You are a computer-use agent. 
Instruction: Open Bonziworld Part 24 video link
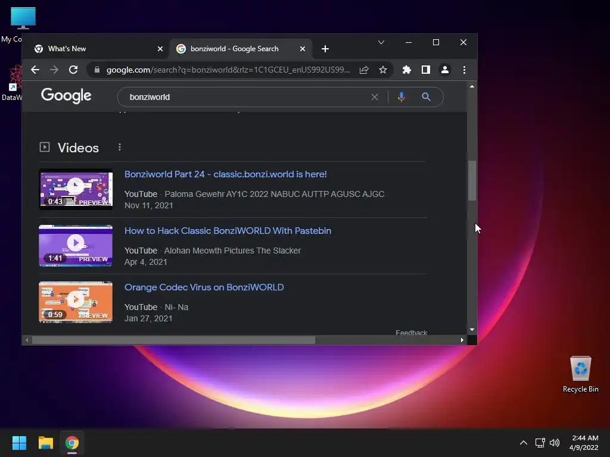(x=225, y=174)
